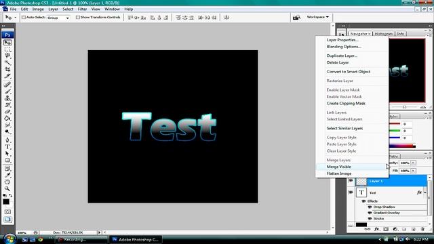Select the Eyedropper tool
The height and width of the screenshot is (244, 434).
pyautogui.click(x=7, y=175)
